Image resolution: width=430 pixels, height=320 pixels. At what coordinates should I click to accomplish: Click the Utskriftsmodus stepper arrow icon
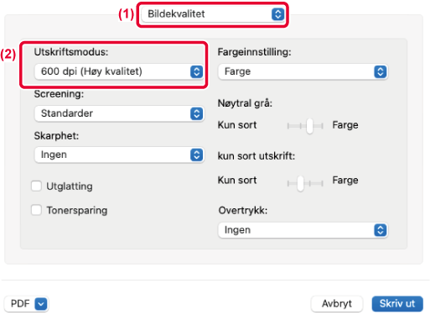196,71
